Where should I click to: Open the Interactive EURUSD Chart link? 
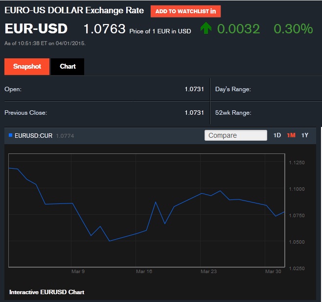pos(46,292)
